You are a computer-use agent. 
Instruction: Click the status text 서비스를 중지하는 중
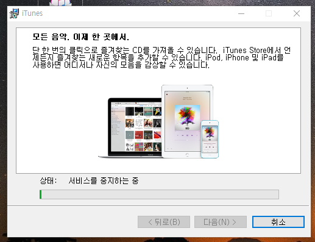(x=104, y=180)
